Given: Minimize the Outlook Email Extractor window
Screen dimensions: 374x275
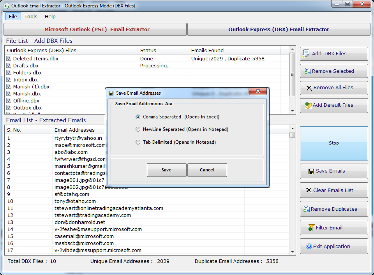Looking at the screenshot, I should point(337,4).
